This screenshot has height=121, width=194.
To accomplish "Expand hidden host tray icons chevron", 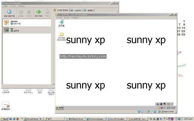I will (x=167, y=119).
